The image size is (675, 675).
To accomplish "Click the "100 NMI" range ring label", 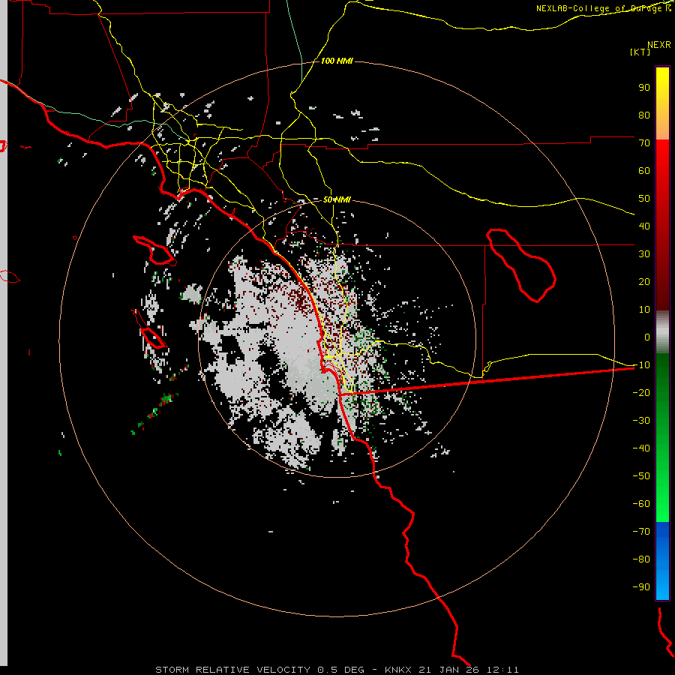I will (337, 61).
